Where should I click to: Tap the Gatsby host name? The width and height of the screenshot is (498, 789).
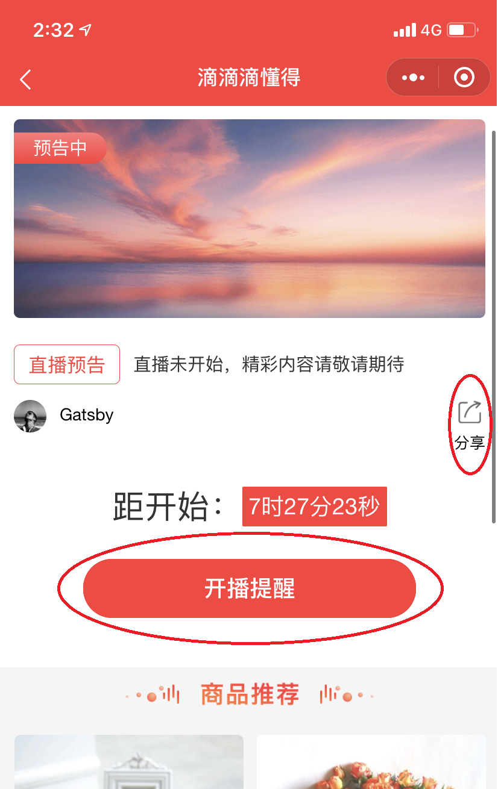(x=87, y=415)
